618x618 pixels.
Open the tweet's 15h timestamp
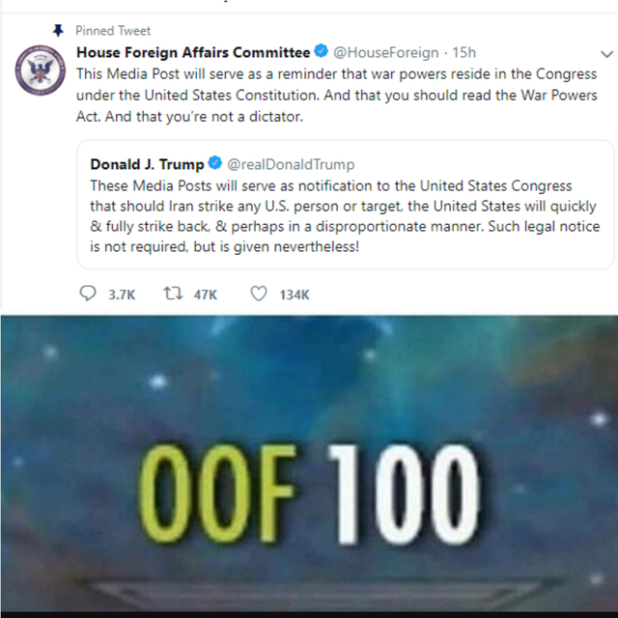(464, 52)
